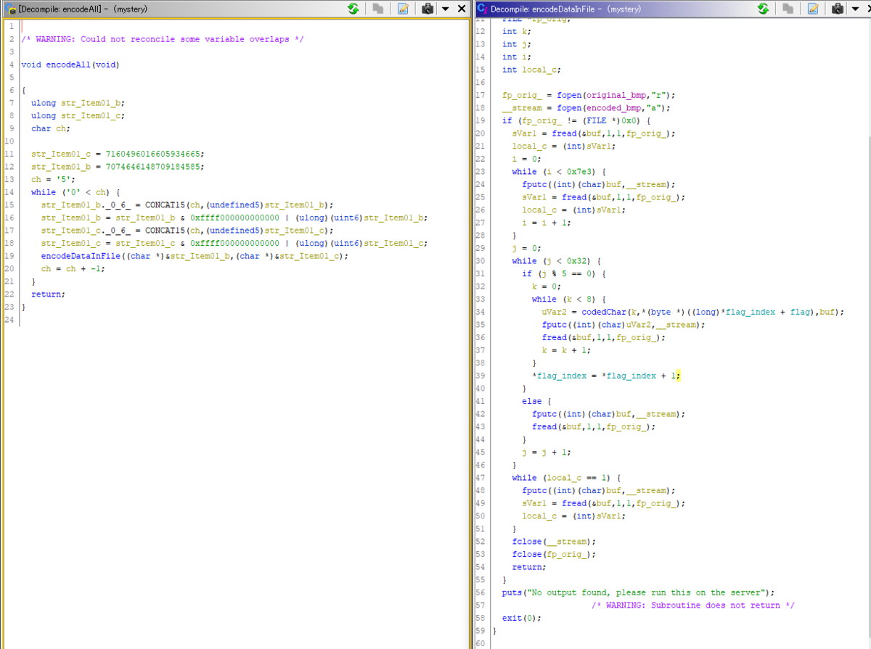The height and width of the screenshot is (649, 871).
Task: Click the 'return;' statement in encodeAll
Action: (48, 294)
